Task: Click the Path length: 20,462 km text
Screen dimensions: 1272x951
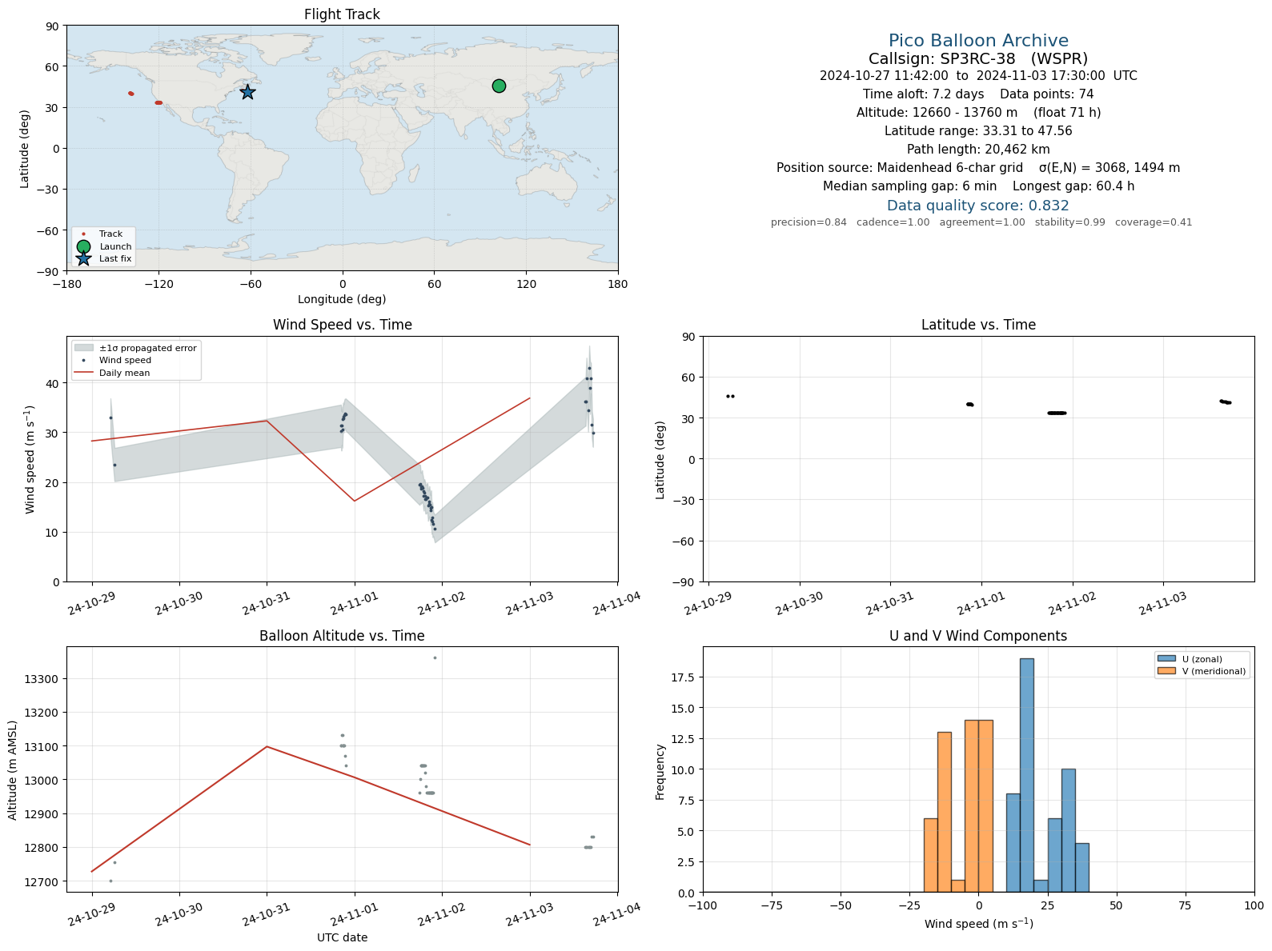Action: [978, 150]
